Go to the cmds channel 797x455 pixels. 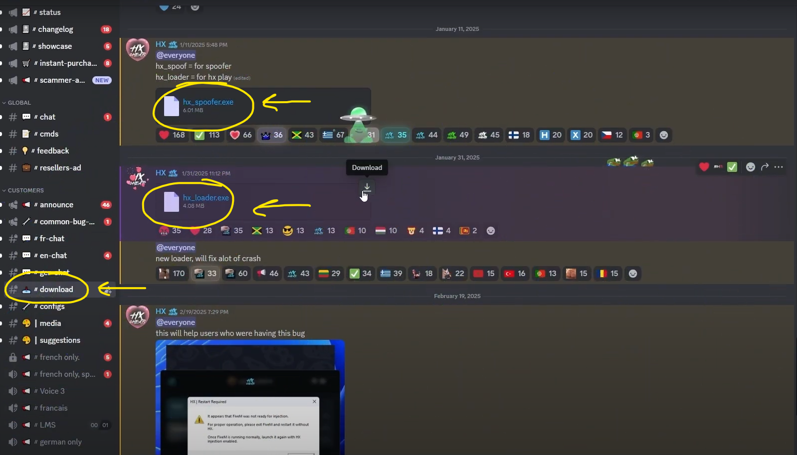[59, 134]
